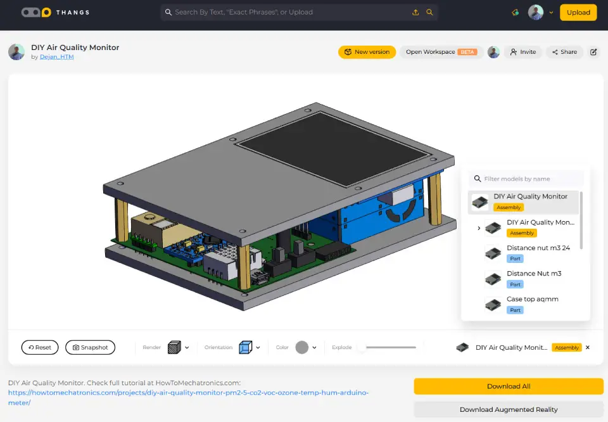The height and width of the screenshot is (422, 608).
Task: Open the Color dropdown arrow
Action: [x=314, y=347]
